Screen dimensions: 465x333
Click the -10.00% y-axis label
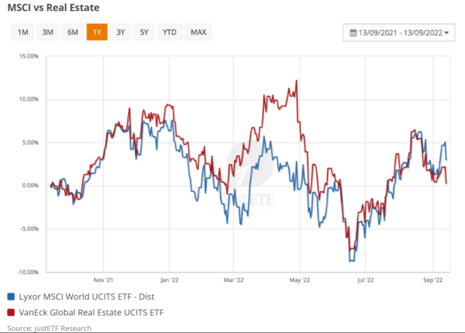click(28, 272)
